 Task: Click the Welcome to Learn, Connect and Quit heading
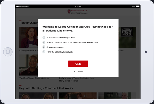tap(78, 28)
